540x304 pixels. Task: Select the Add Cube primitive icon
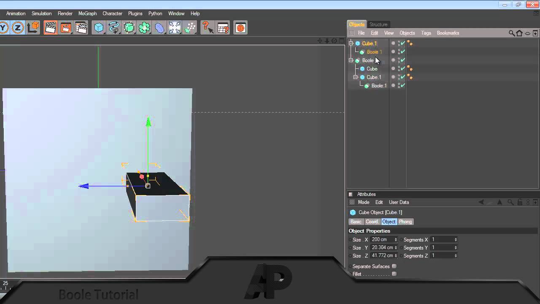coord(99,28)
